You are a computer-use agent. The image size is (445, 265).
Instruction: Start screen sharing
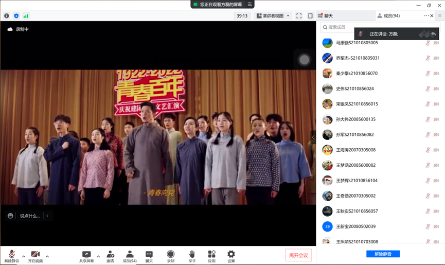click(86, 256)
